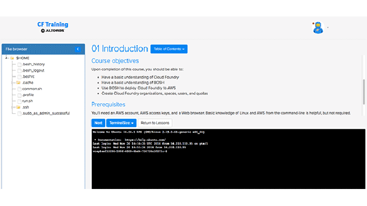Select the $HOME folder
Screen dimensions: 367x206
(23, 58)
